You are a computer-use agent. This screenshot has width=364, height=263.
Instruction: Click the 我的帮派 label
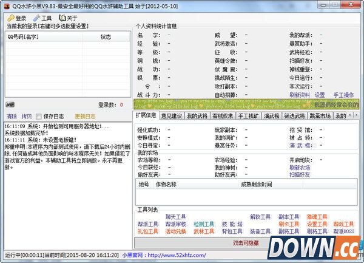point(301,35)
